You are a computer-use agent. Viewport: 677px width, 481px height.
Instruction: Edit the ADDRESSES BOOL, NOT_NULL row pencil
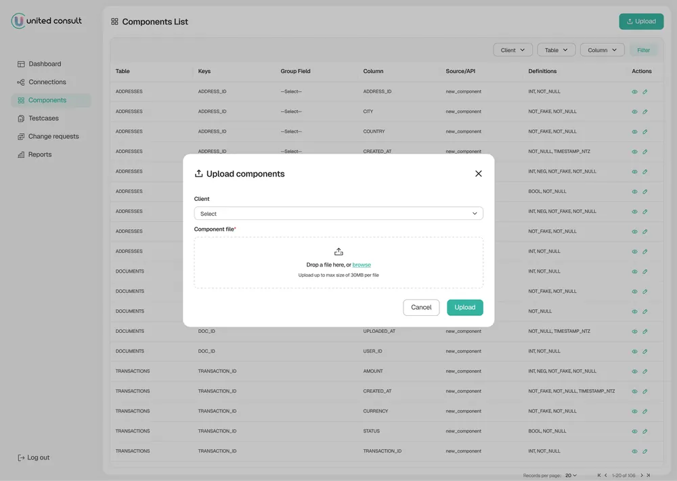pos(645,191)
